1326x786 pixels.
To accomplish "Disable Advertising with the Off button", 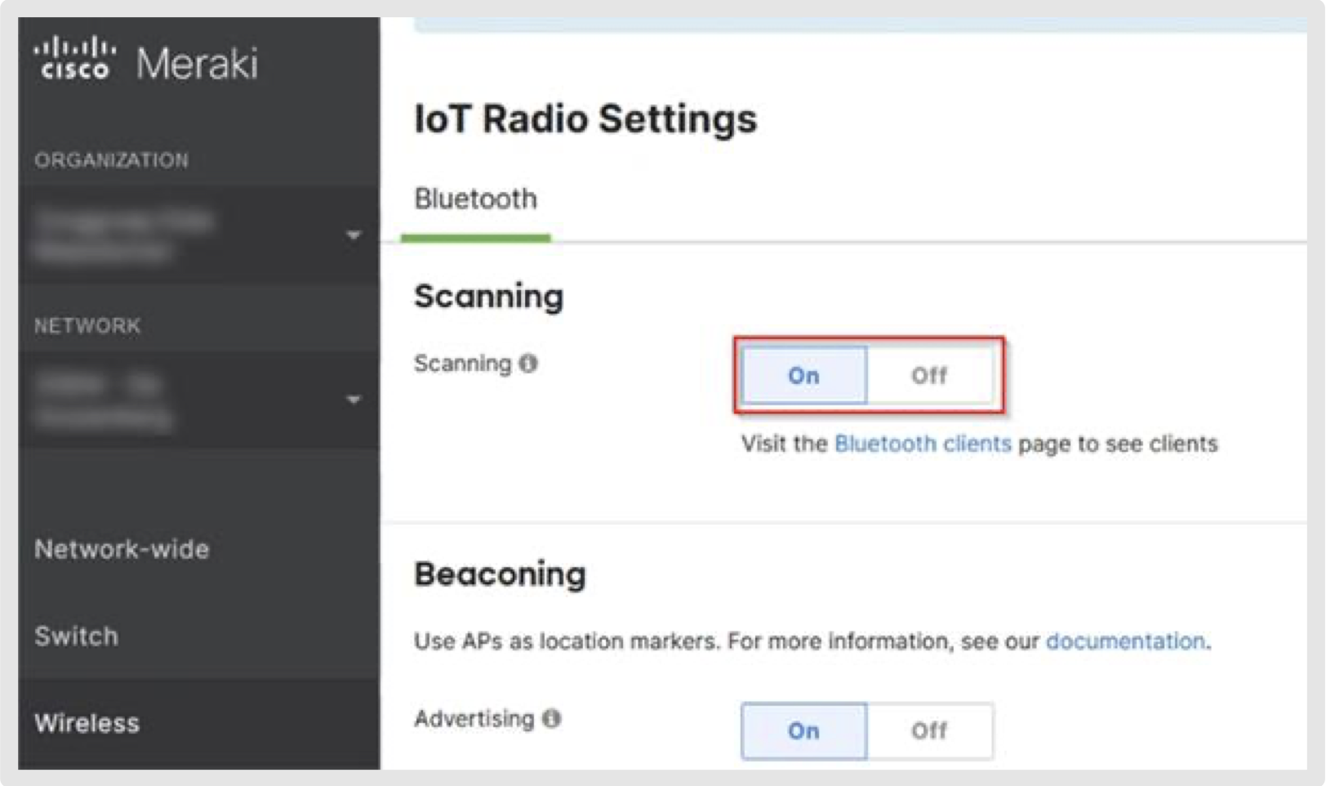I will pos(929,730).
